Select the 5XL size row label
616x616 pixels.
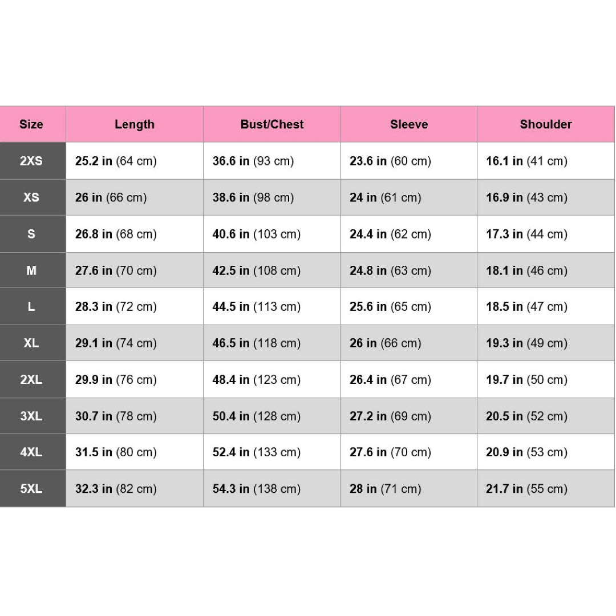[x=31, y=489]
